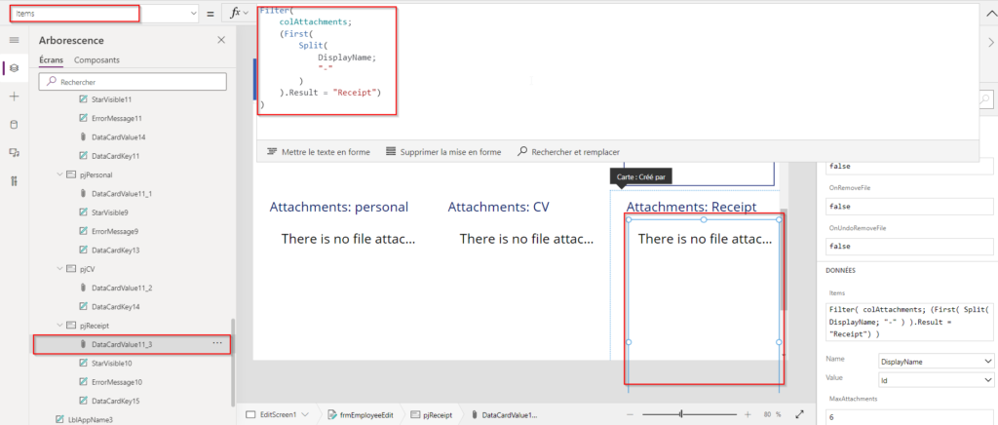Click zoom in plus icon
This screenshot has height=425, width=998.
748,414
